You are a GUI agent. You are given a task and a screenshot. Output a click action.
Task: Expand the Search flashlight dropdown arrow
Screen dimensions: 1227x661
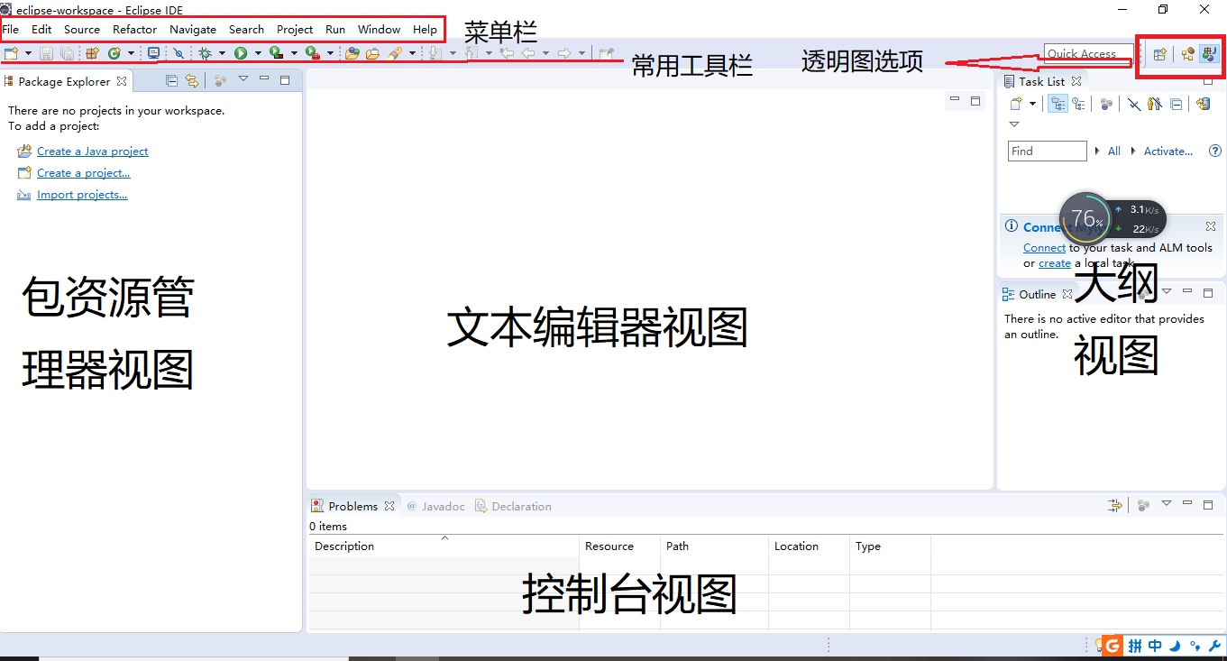412,53
